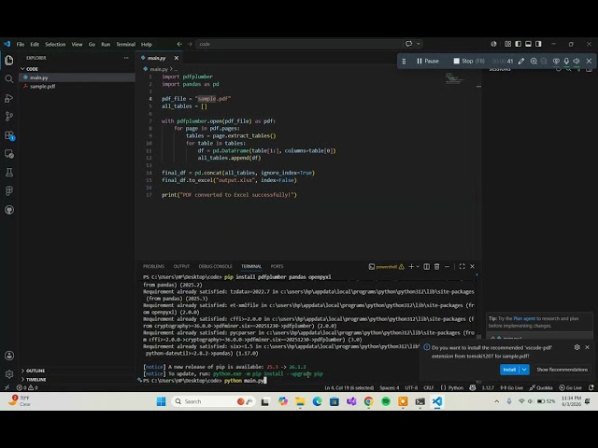This screenshot has height=448, width=598.
Task: Switch to the Problems panel tab
Action: click(x=153, y=266)
